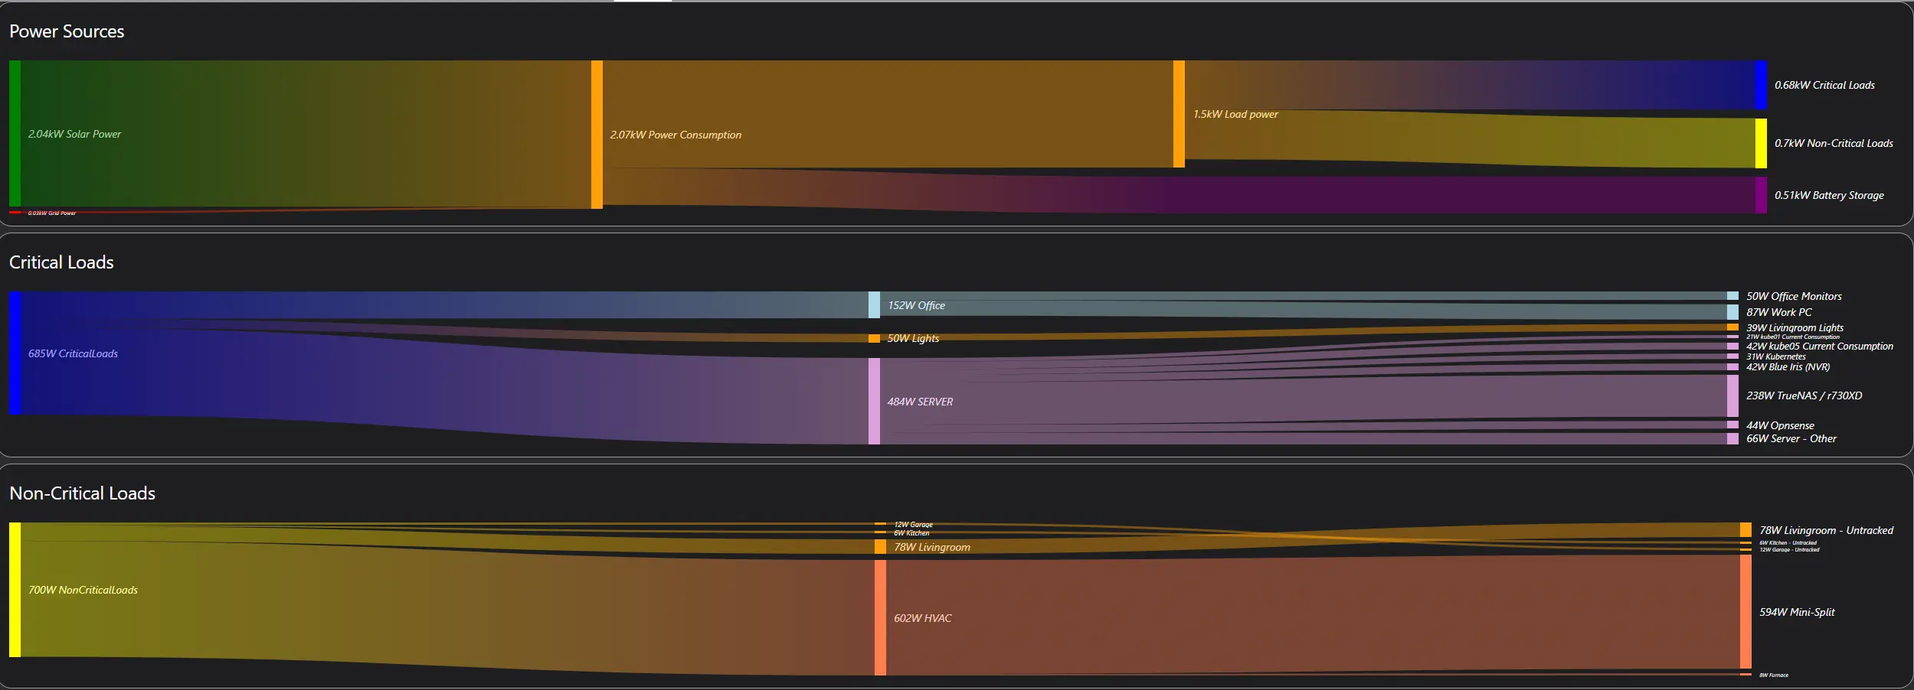The image size is (1914, 690).
Task: Select the 484W SERVER node bar
Action: 874,401
